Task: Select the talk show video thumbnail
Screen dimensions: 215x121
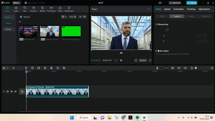Action: 28,31
